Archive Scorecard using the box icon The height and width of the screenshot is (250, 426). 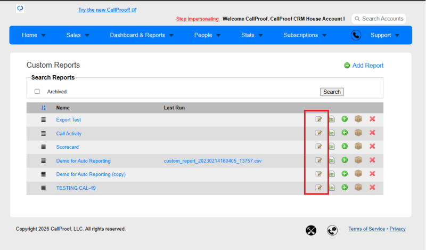pos(358,146)
